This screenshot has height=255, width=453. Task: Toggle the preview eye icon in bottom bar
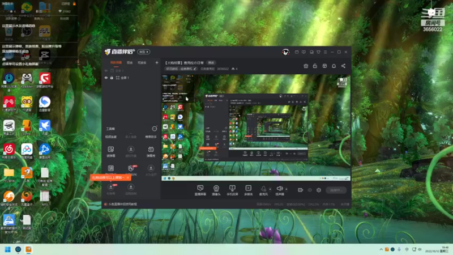click(310, 190)
